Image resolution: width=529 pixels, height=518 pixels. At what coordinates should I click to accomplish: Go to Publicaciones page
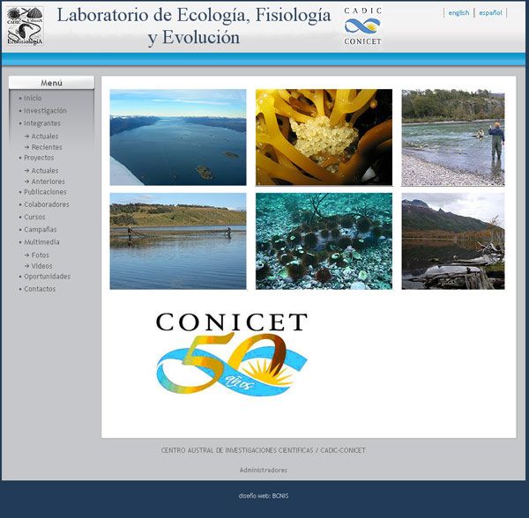click(x=45, y=192)
